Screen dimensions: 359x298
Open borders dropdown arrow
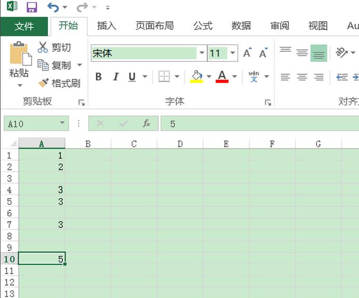(177, 76)
